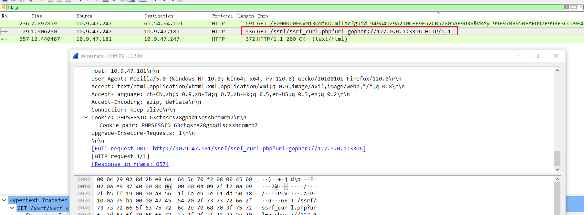Click hex offset row 0030
The image size is (584, 215).
tap(84, 200)
